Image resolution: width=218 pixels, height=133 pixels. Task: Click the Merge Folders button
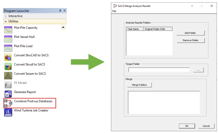pyautogui.click(x=139, y=85)
